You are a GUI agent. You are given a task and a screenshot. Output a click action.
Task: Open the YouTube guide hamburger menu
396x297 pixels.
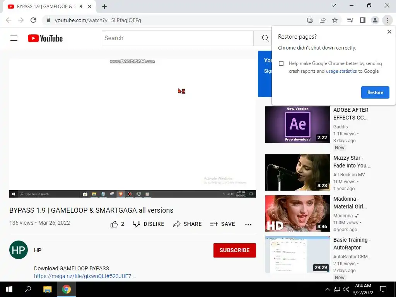click(x=14, y=38)
